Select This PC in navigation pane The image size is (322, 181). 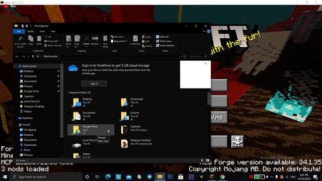tap(26, 125)
